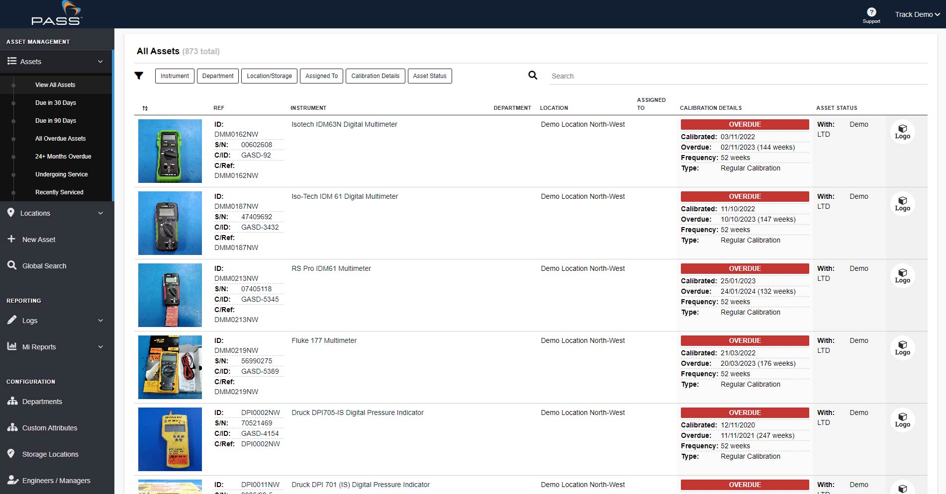Click the Logo icon for DPI0002NW

point(902,420)
